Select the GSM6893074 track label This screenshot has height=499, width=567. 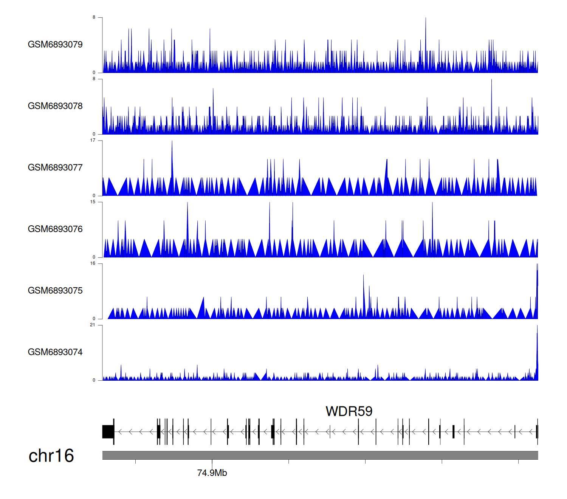[55, 352]
